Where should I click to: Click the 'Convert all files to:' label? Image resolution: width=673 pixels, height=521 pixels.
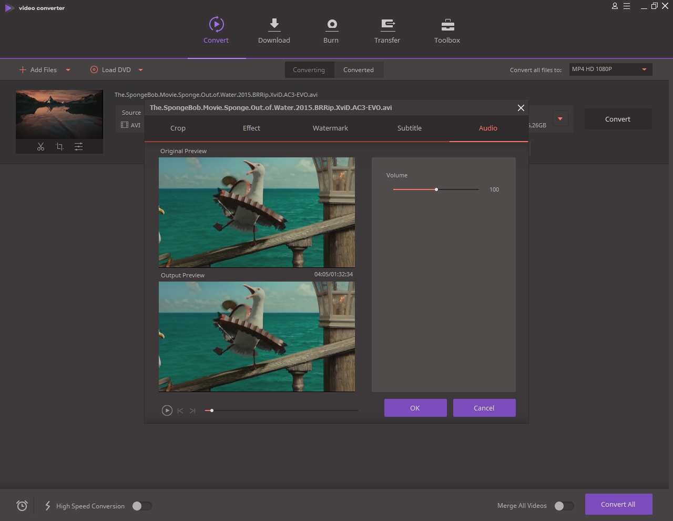click(x=536, y=70)
